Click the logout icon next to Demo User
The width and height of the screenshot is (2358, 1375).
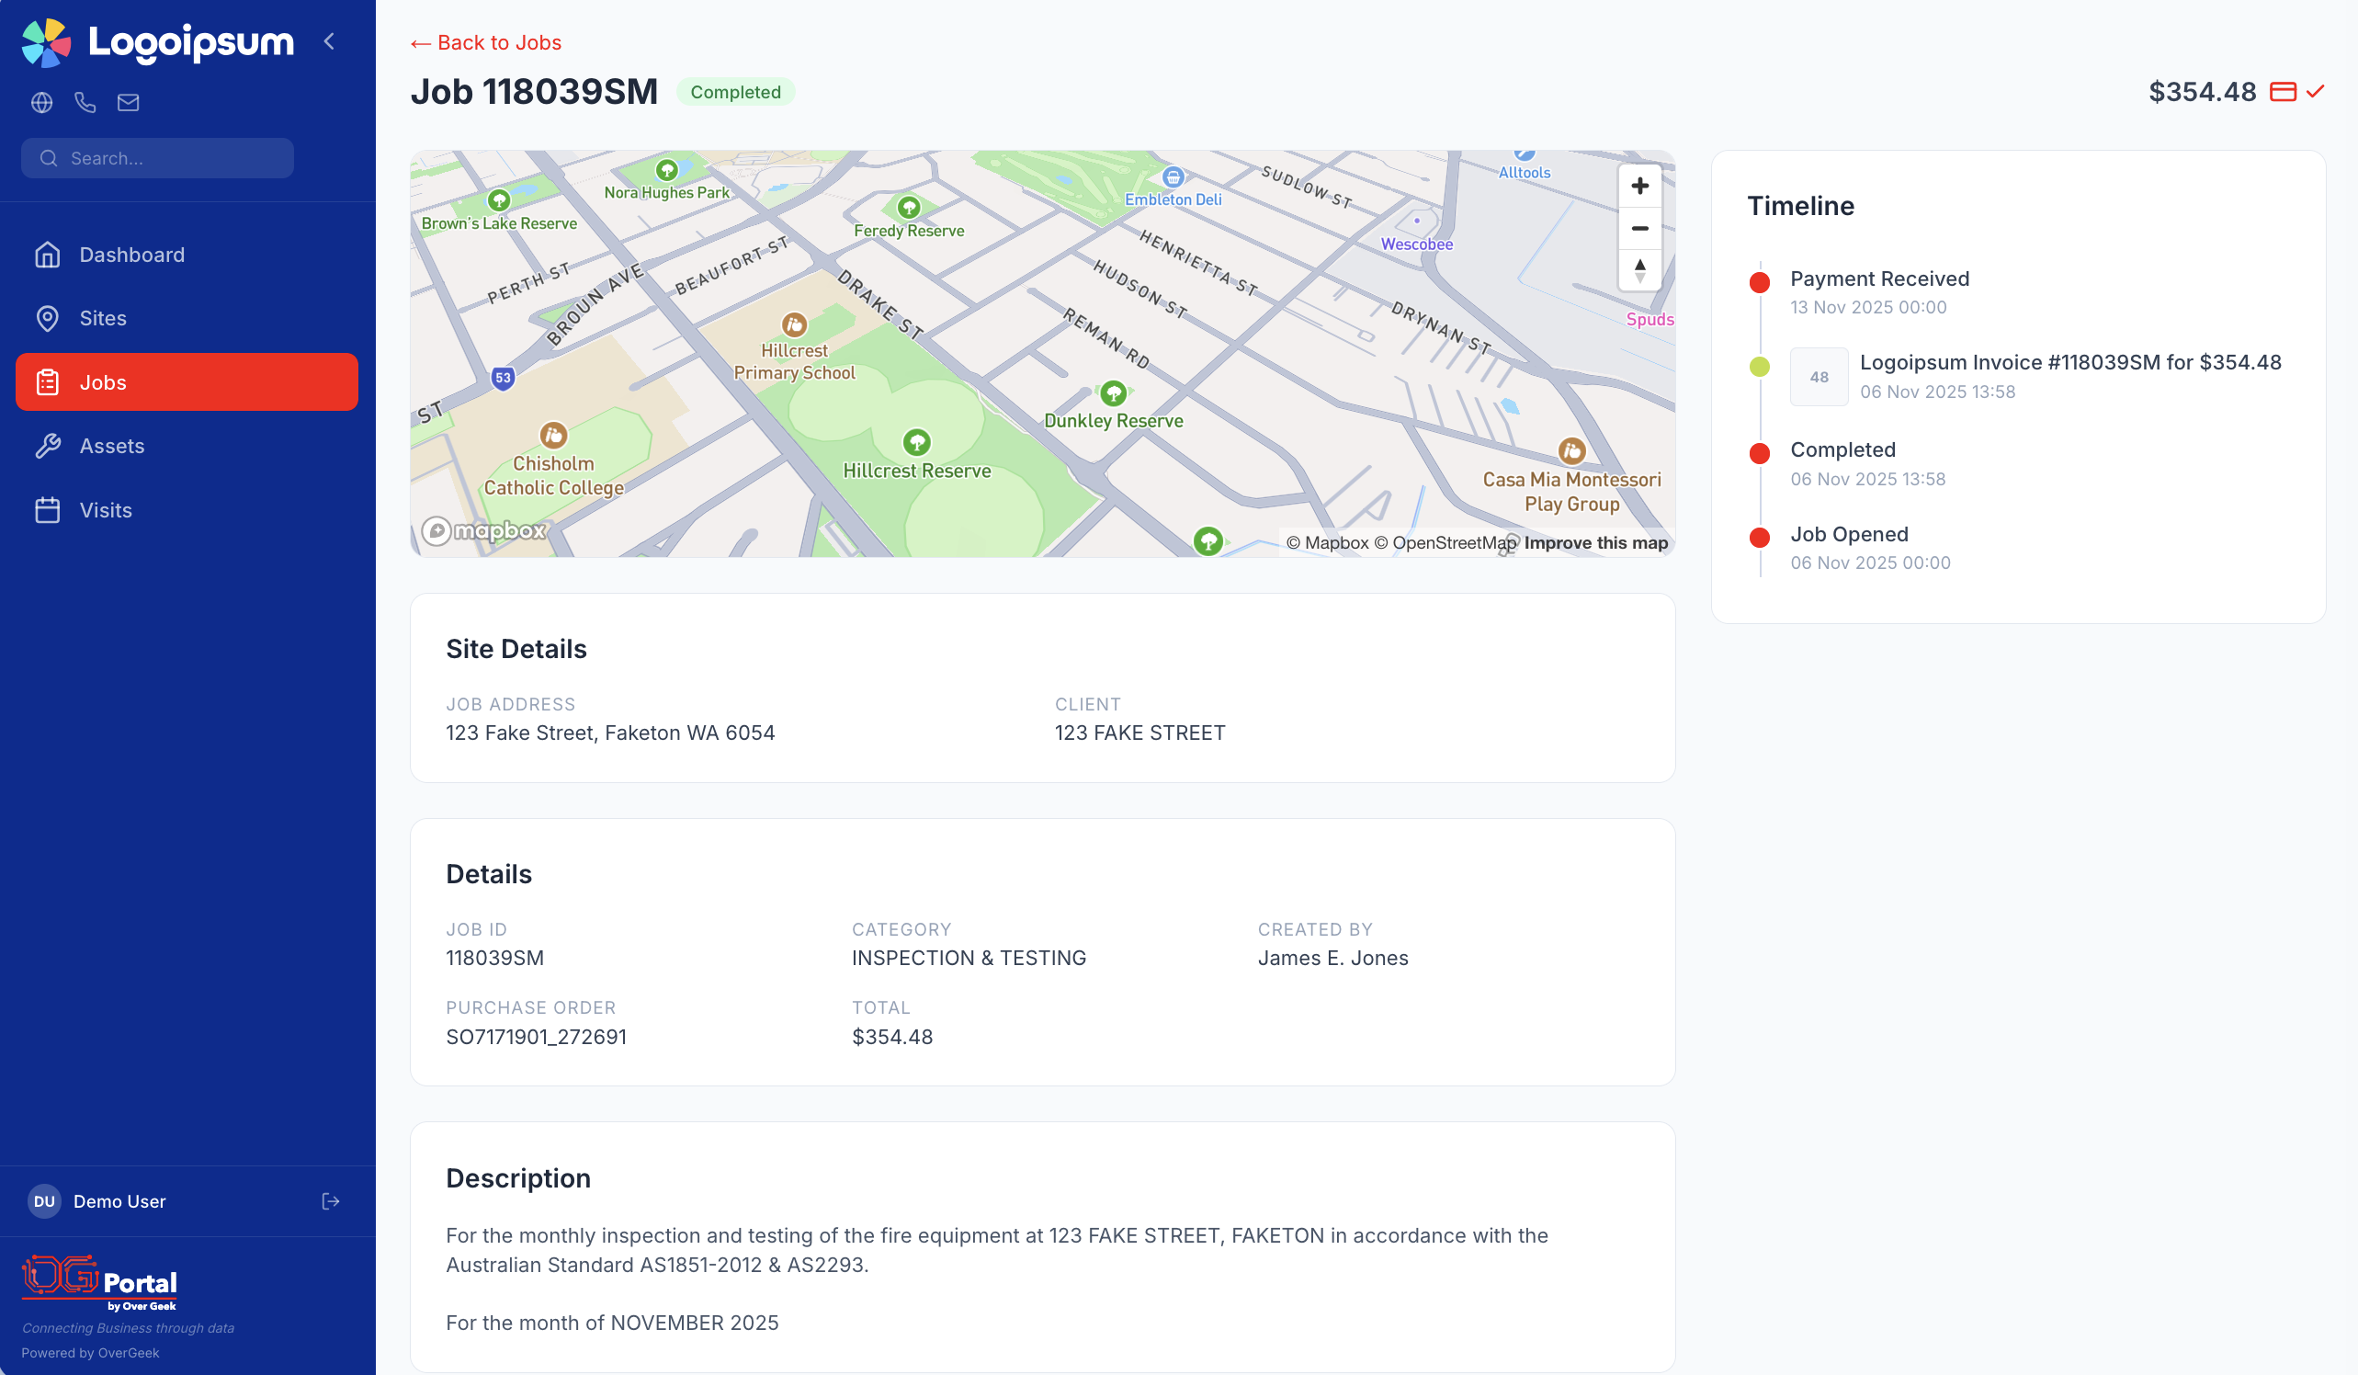329,1201
